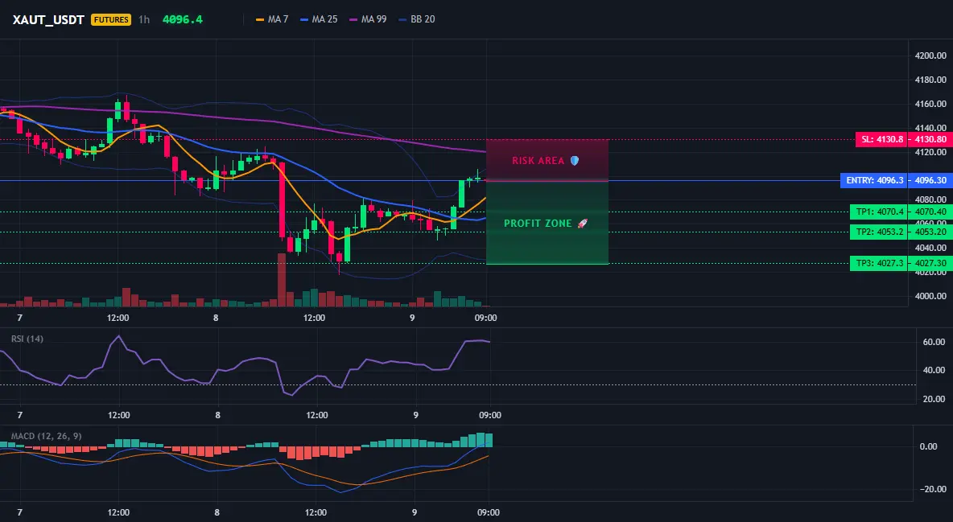Image resolution: width=953 pixels, height=522 pixels.
Task: Click the 4200.00 price axis label
Action: [x=930, y=56]
